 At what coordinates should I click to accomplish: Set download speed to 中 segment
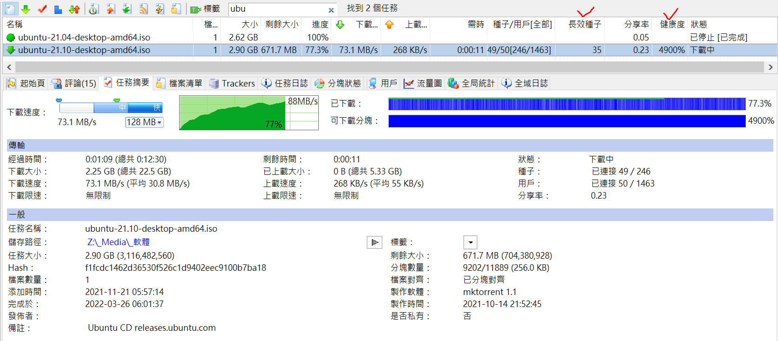(111, 108)
